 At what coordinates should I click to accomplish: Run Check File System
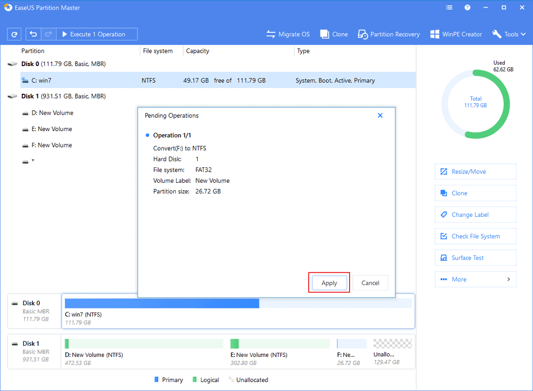(475, 236)
